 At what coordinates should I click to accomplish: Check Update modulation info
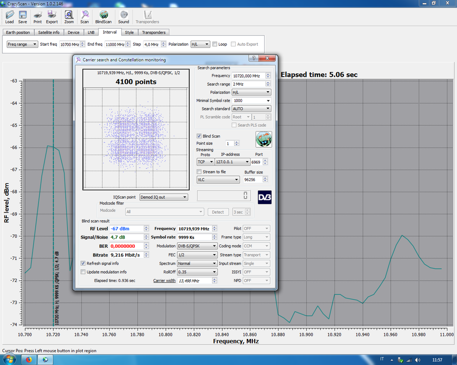83,272
